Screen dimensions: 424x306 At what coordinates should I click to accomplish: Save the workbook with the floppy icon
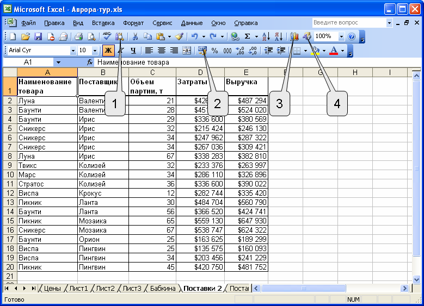(38, 36)
